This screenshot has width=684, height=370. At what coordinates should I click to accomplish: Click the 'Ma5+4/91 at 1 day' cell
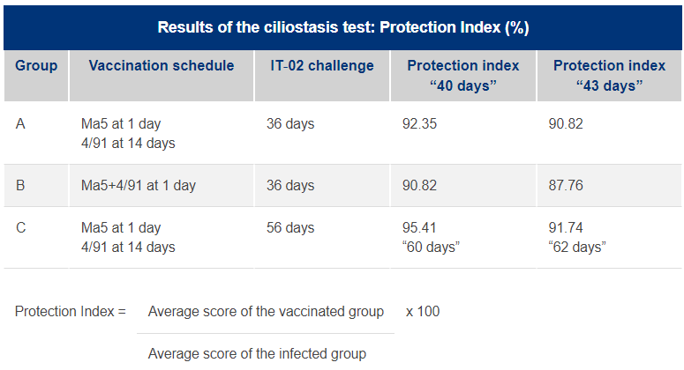click(x=139, y=185)
